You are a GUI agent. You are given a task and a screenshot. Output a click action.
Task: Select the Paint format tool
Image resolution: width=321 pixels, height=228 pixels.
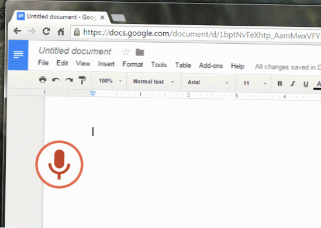pos(82,80)
